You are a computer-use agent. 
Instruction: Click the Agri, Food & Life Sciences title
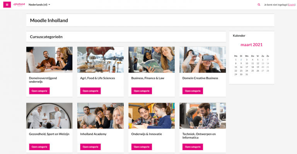tap(97, 78)
